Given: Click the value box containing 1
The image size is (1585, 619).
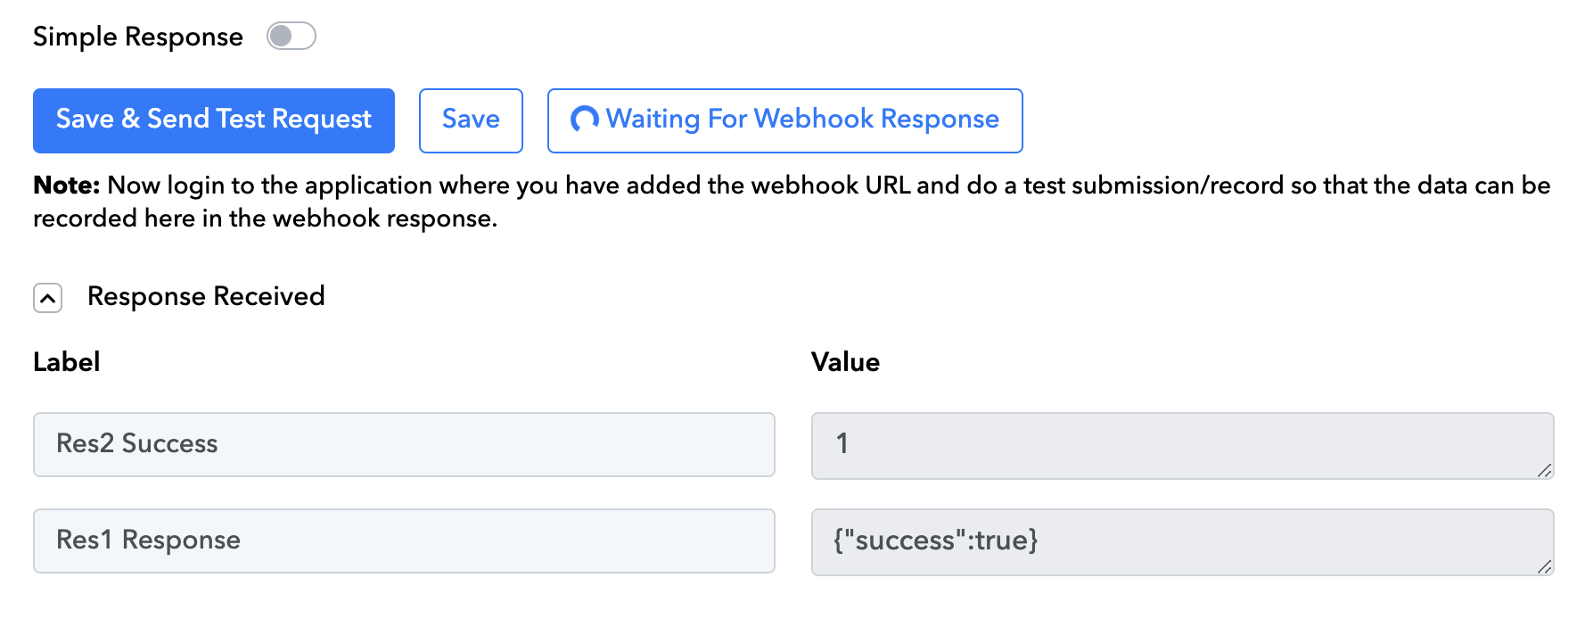Looking at the screenshot, I should point(1182,445).
